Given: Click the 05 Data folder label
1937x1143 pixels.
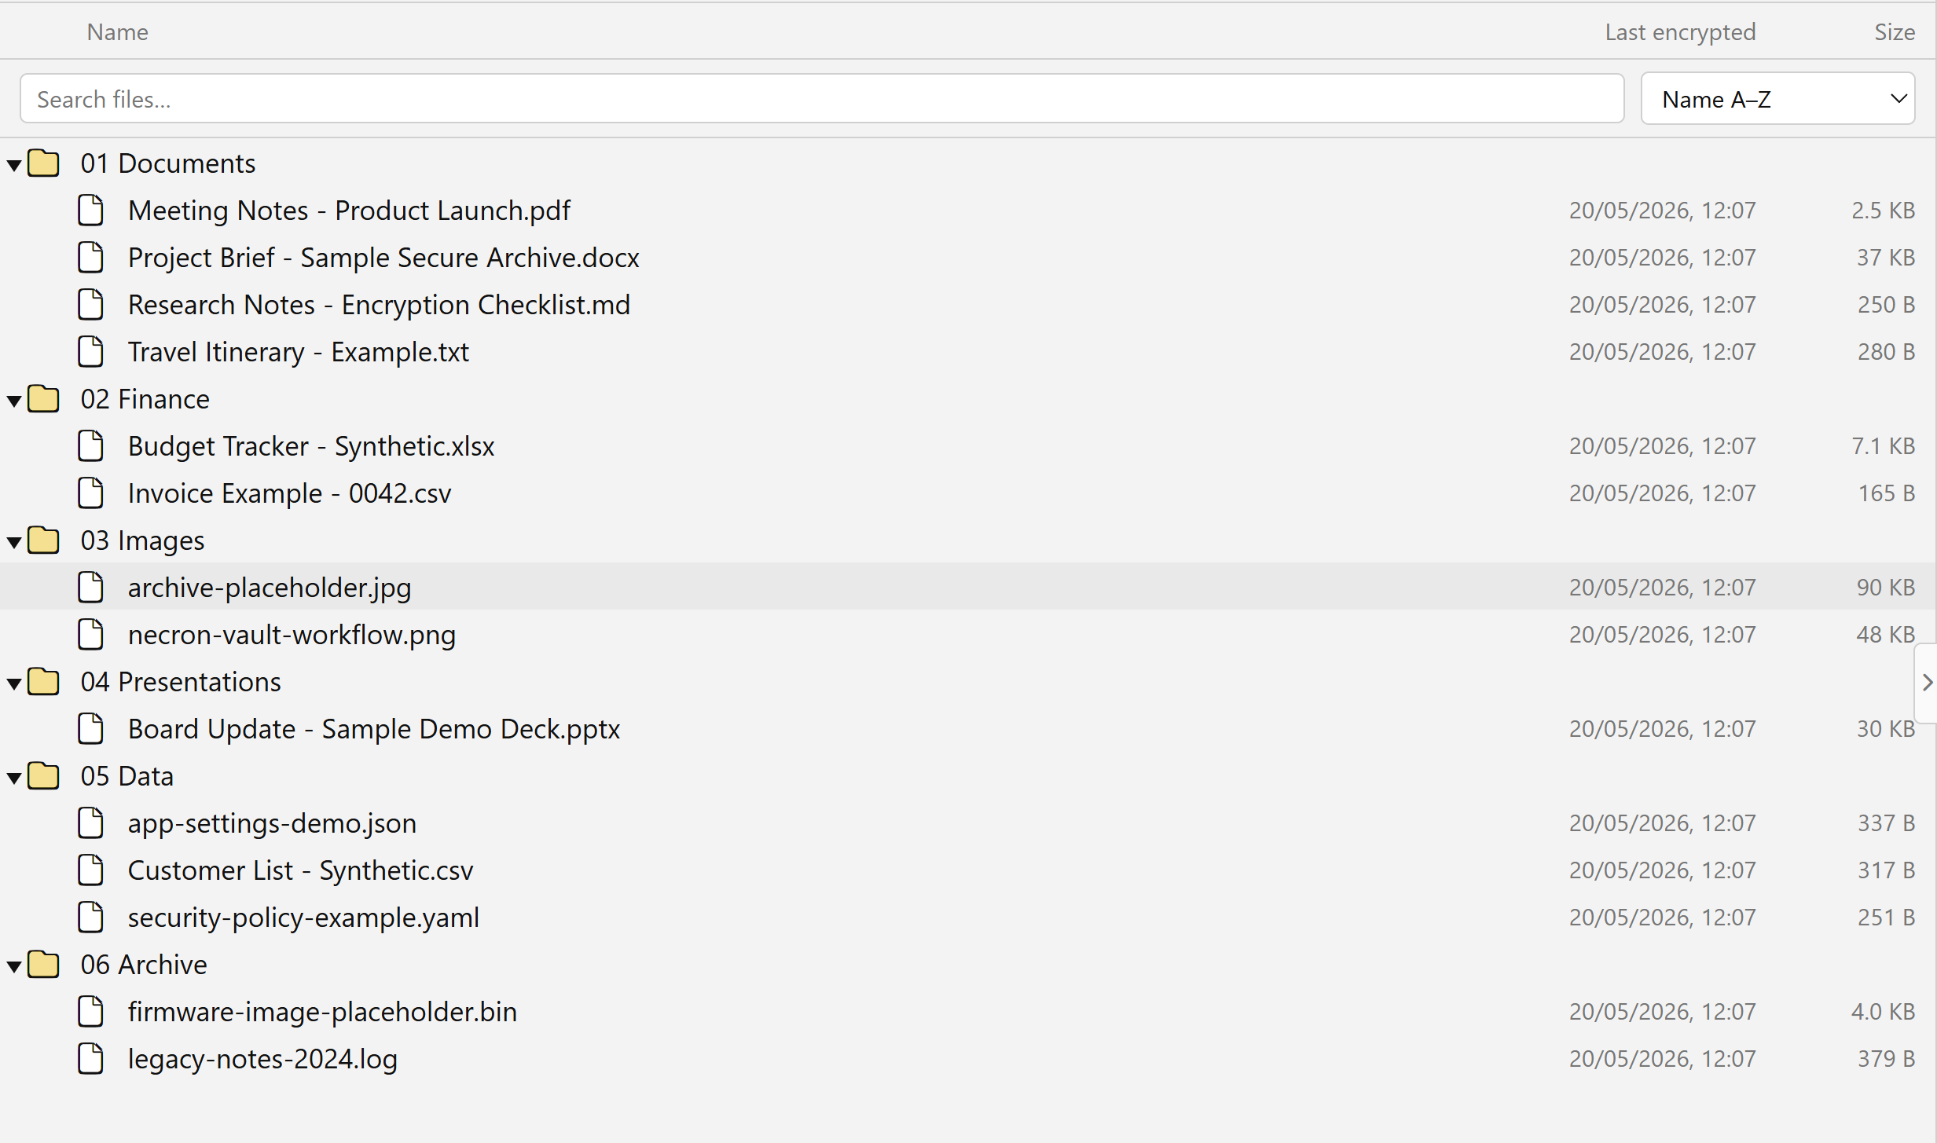Looking at the screenshot, I should coord(127,776).
